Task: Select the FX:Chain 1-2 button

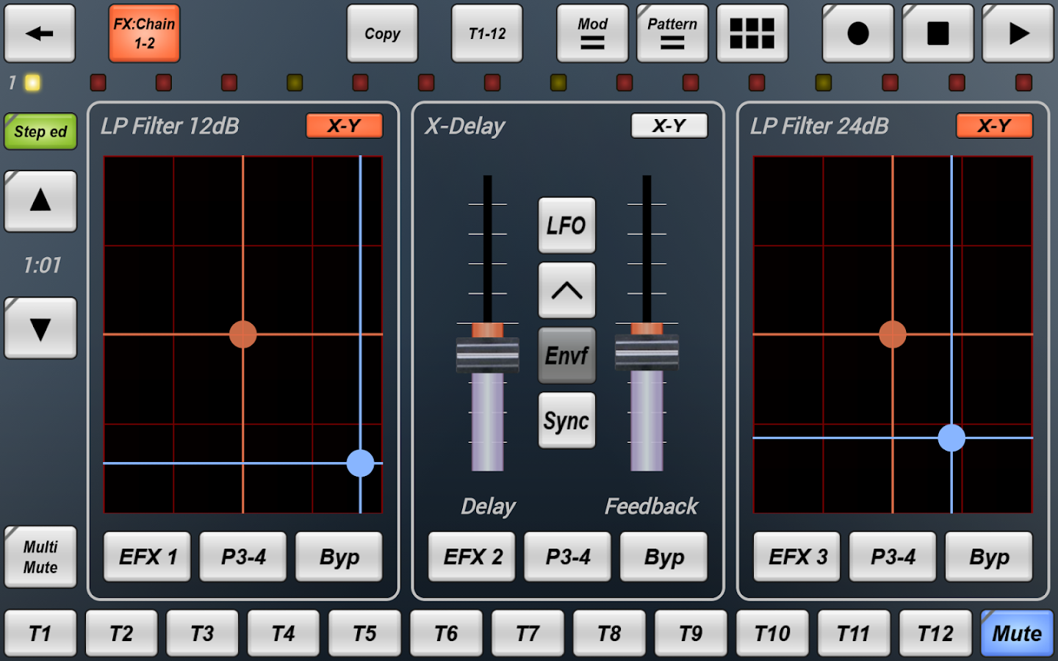Action: tap(144, 33)
